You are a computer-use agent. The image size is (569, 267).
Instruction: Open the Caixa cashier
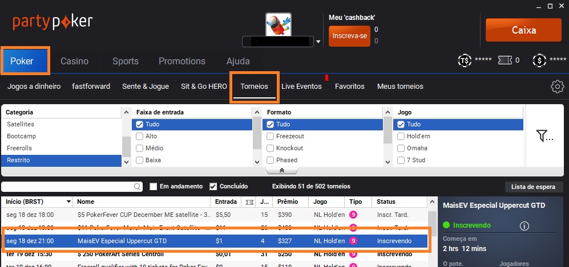524,30
